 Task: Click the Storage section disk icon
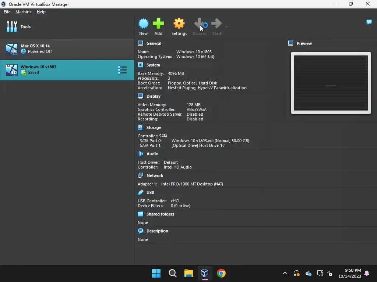(140, 127)
